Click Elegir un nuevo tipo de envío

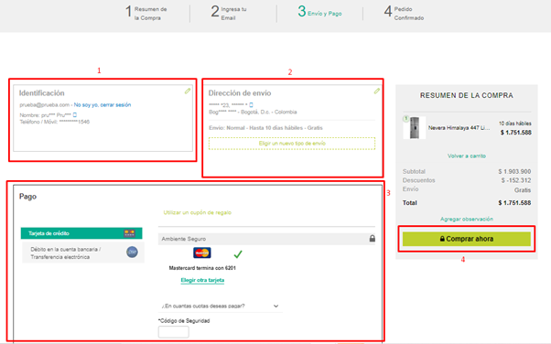tap(292, 144)
